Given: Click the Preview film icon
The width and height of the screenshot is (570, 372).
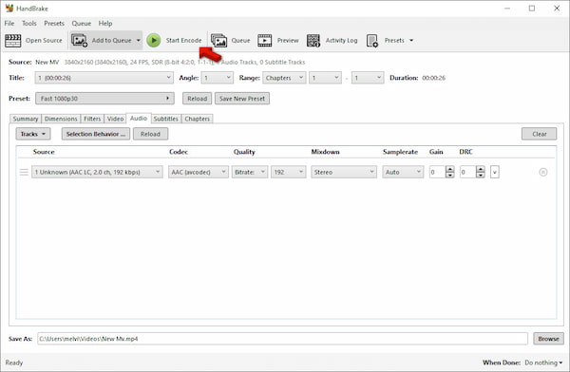Looking at the screenshot, I should pyautogui.click(x=265, y=40).
